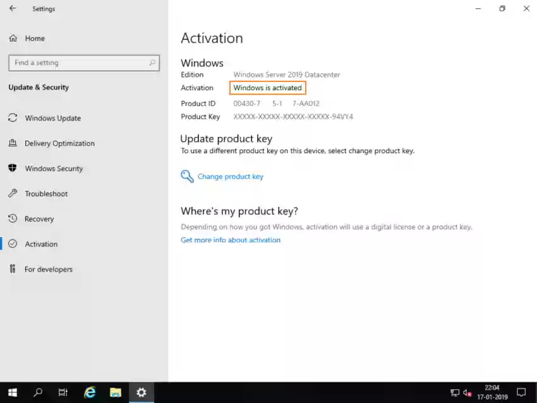Image resolution: width=537 pixels, height=403 pixels.
Task: Minimize the Settings window
Action: (478, 9)
